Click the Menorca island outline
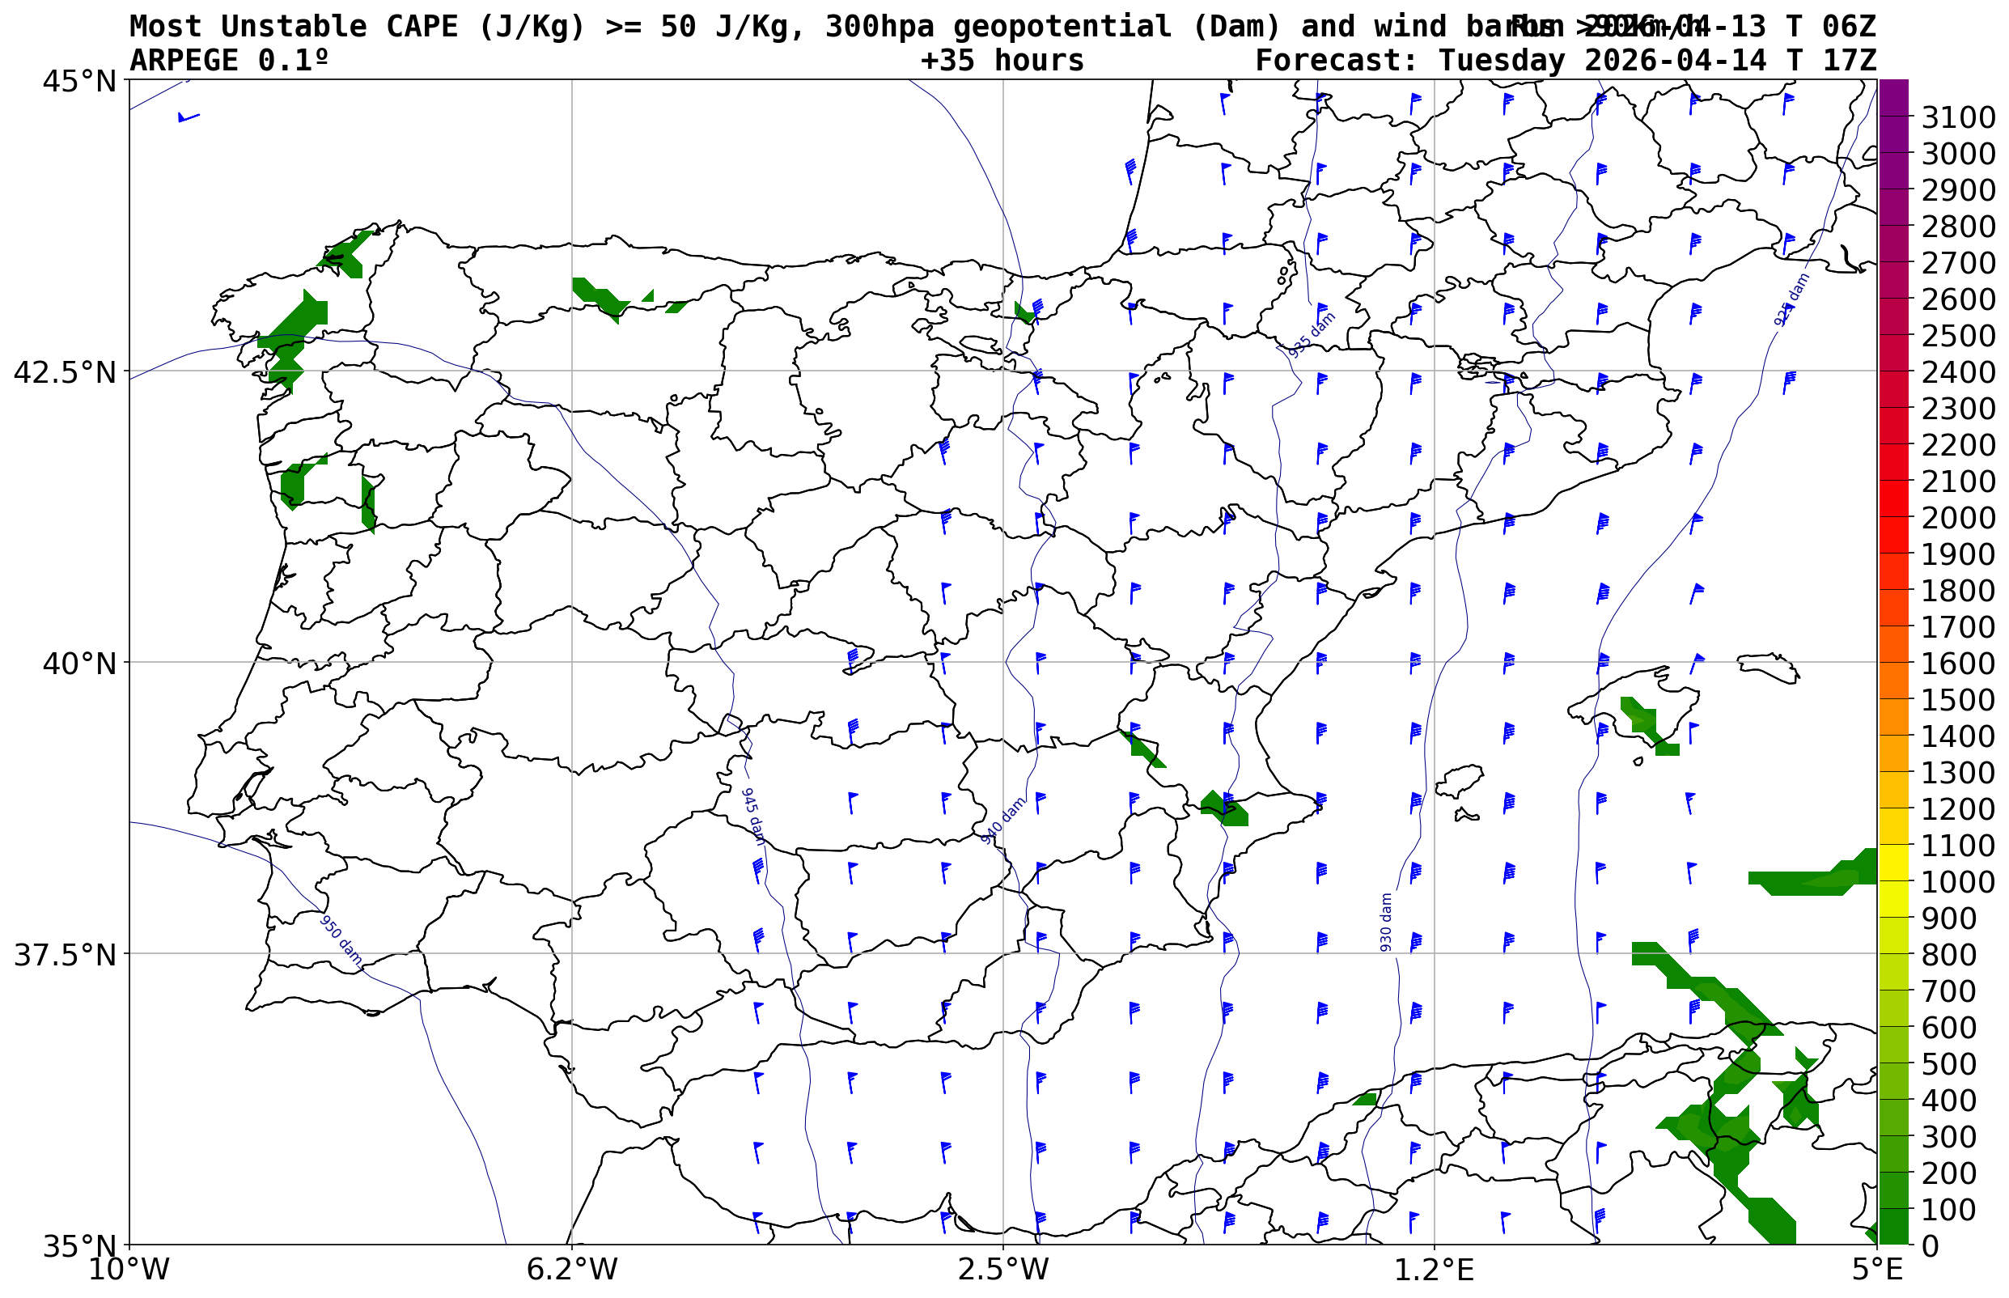This screenshot has width=2009, height=1298. [x=1767, y=664]
